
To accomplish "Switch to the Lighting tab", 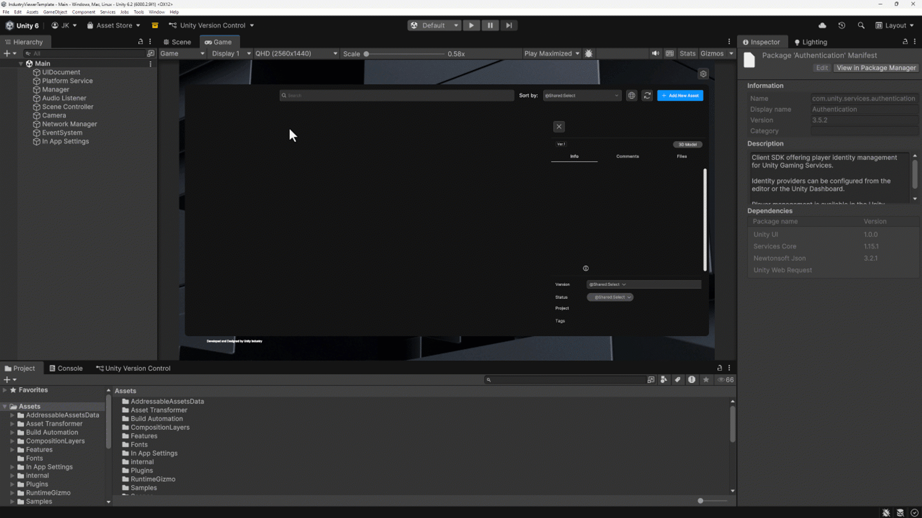I will coord(811,42).
